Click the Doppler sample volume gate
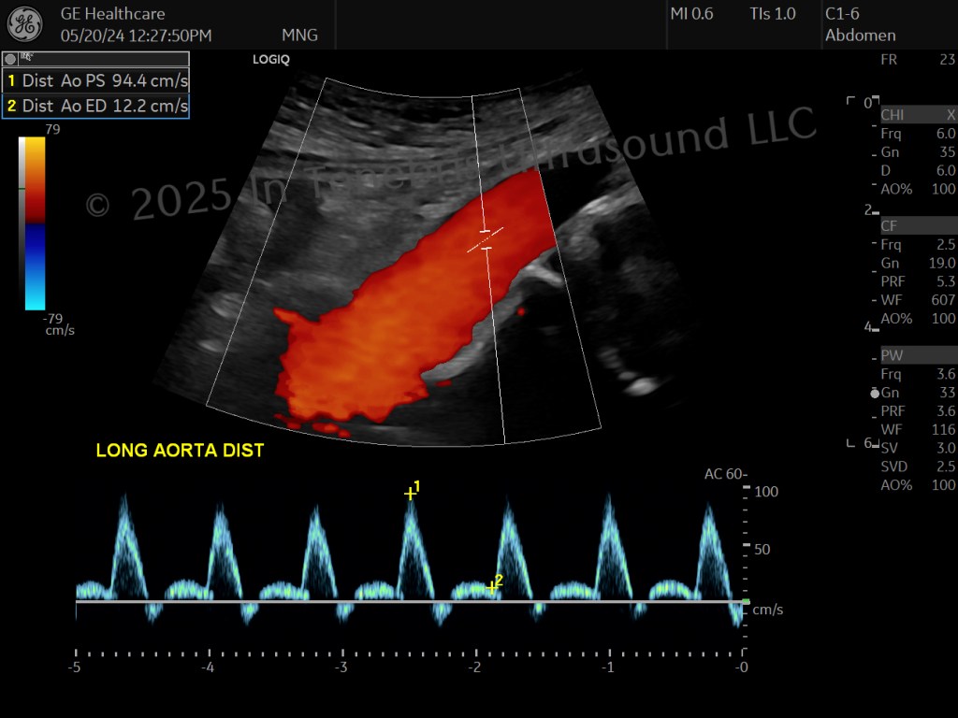Viewport: 958px width, 718px height. 486,240
